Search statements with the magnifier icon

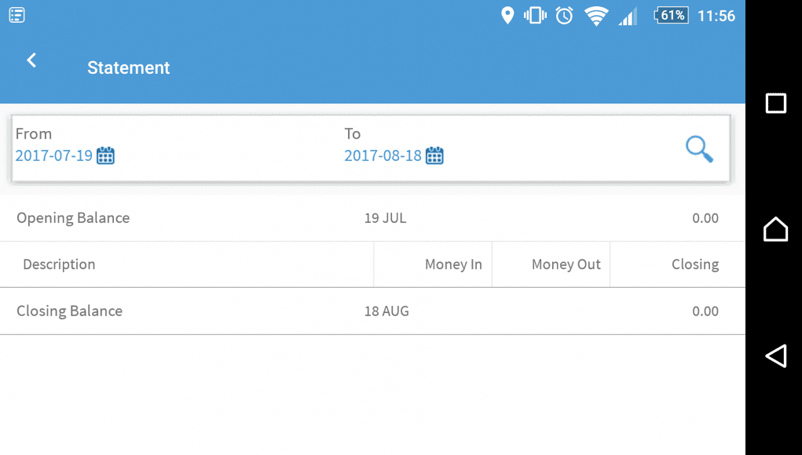coord(699,149)
